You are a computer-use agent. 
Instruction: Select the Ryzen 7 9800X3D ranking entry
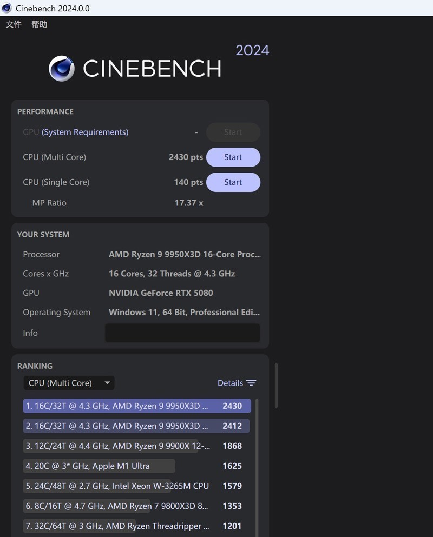(x=117, y=506)
